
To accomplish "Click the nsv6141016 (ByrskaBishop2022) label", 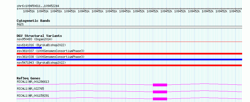I will pyautogui.click(x=41, y=45).
